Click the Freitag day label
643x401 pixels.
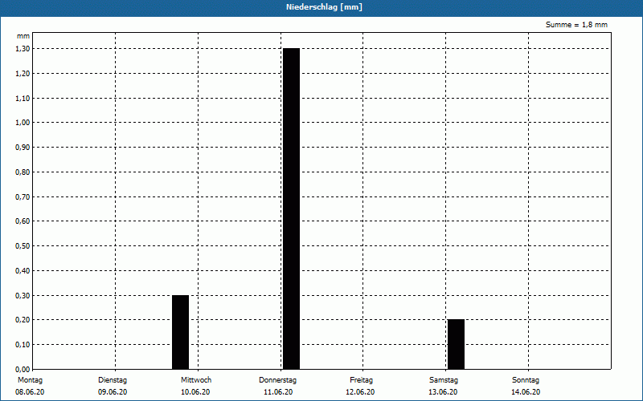361,380
